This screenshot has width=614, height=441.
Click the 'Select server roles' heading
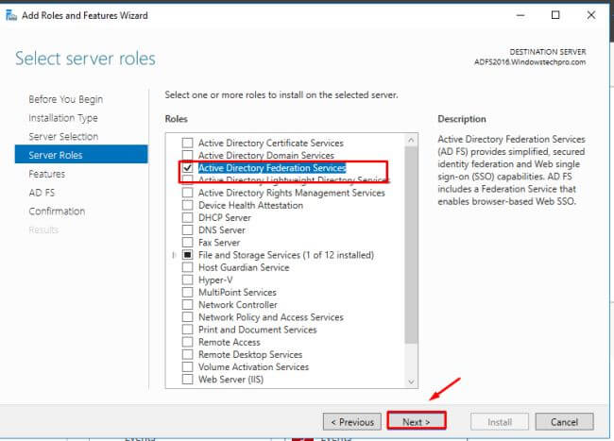coord(85,59)
